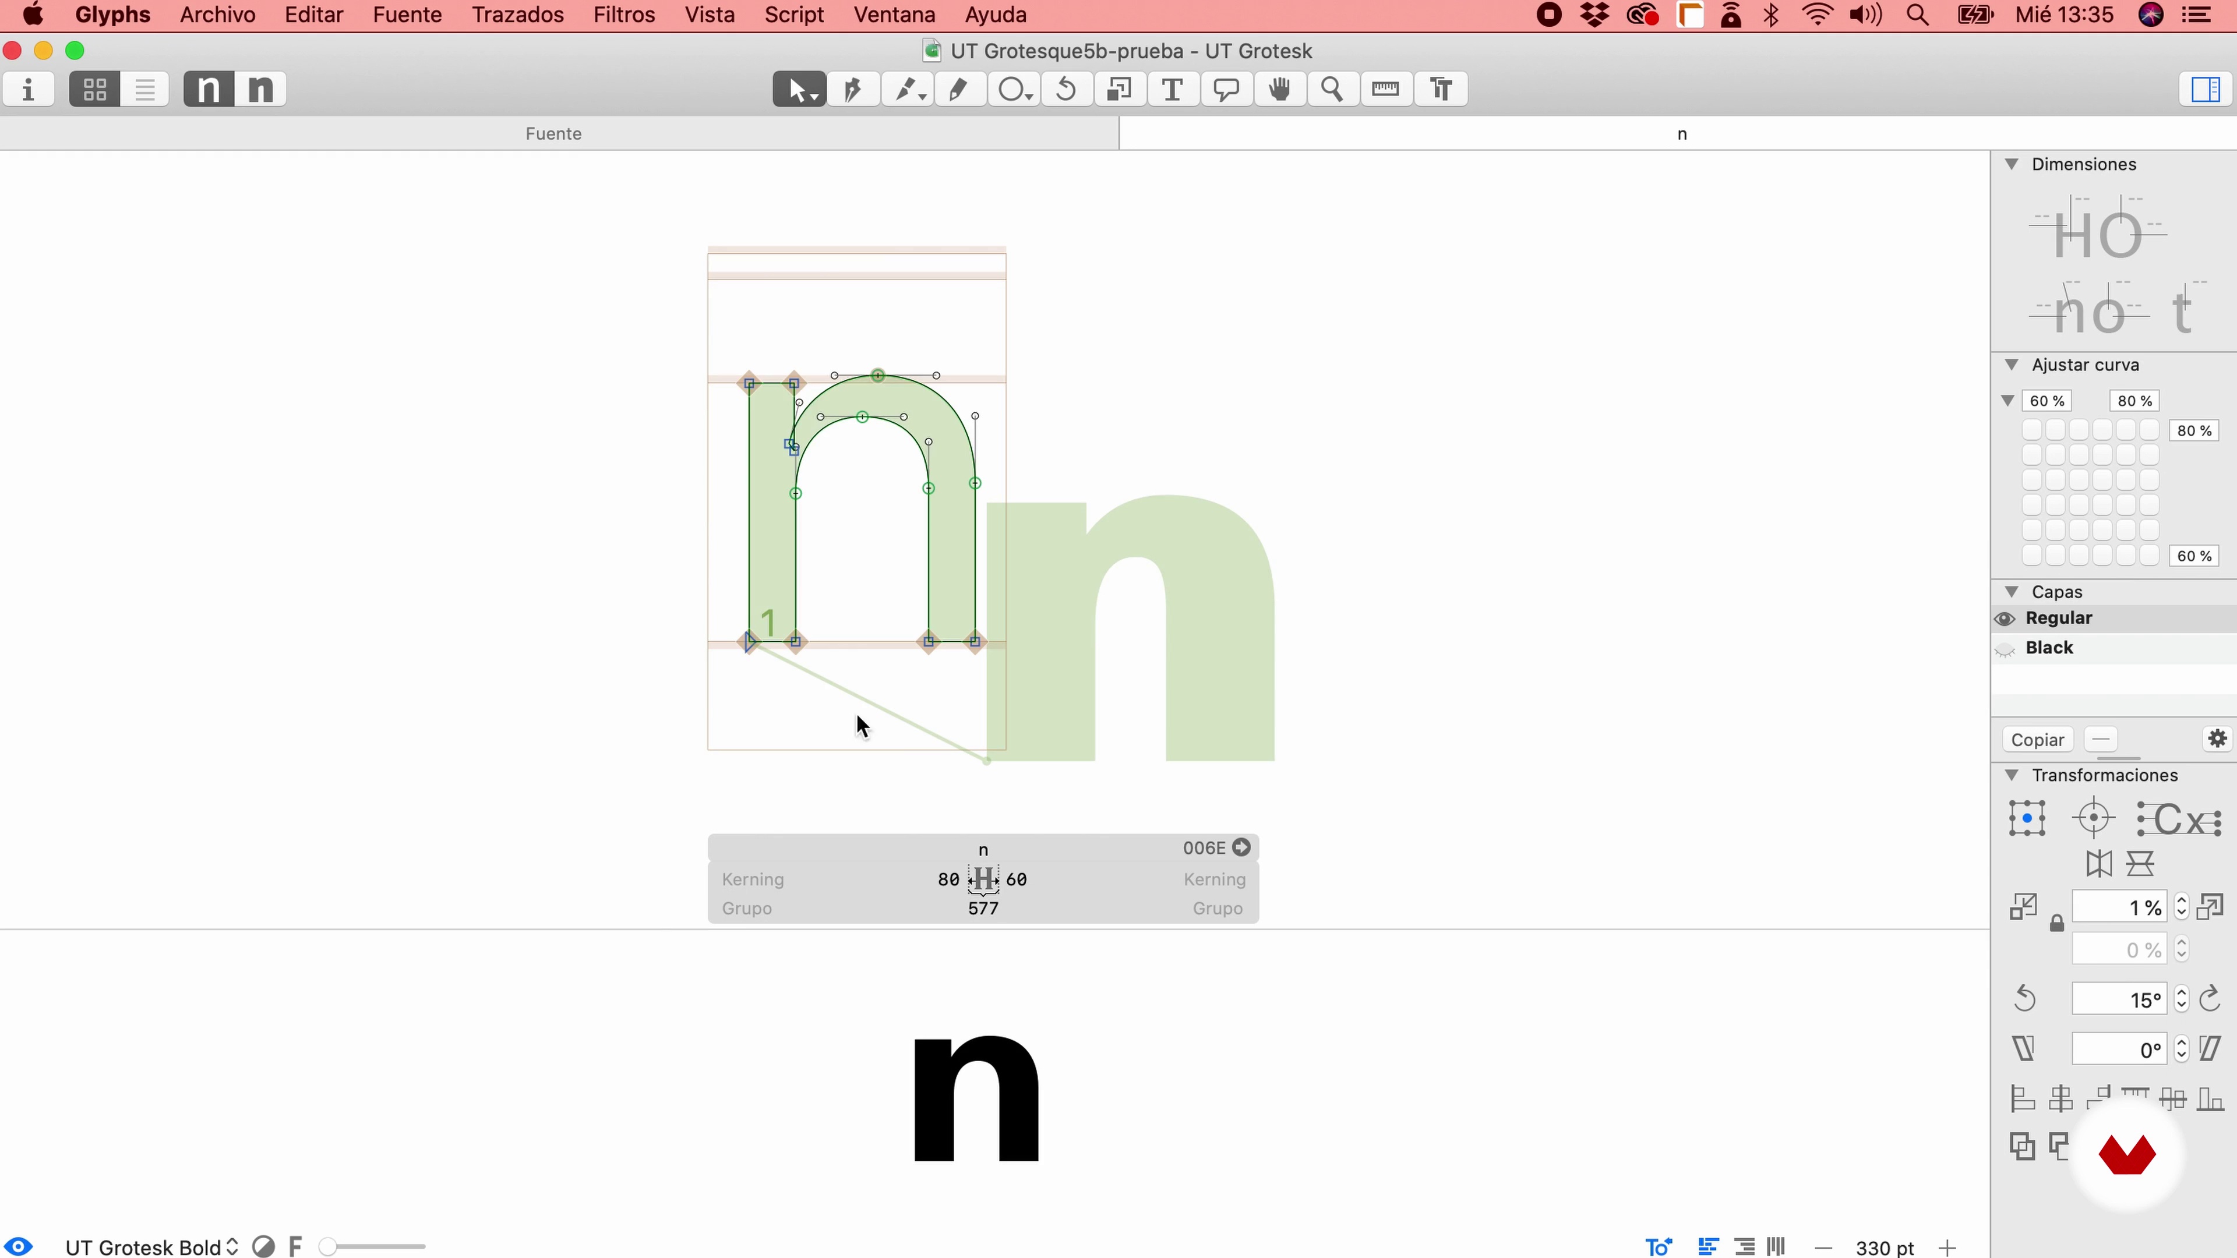Toggle visibility of the Regular layer
Image resolution: width=2237 pixels, height=1258 pixels.
coord(2004,619)
